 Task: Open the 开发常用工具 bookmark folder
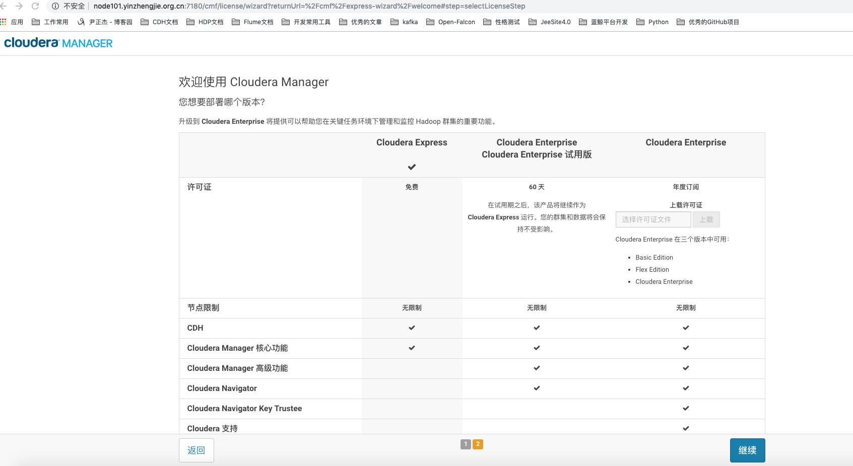306,22
